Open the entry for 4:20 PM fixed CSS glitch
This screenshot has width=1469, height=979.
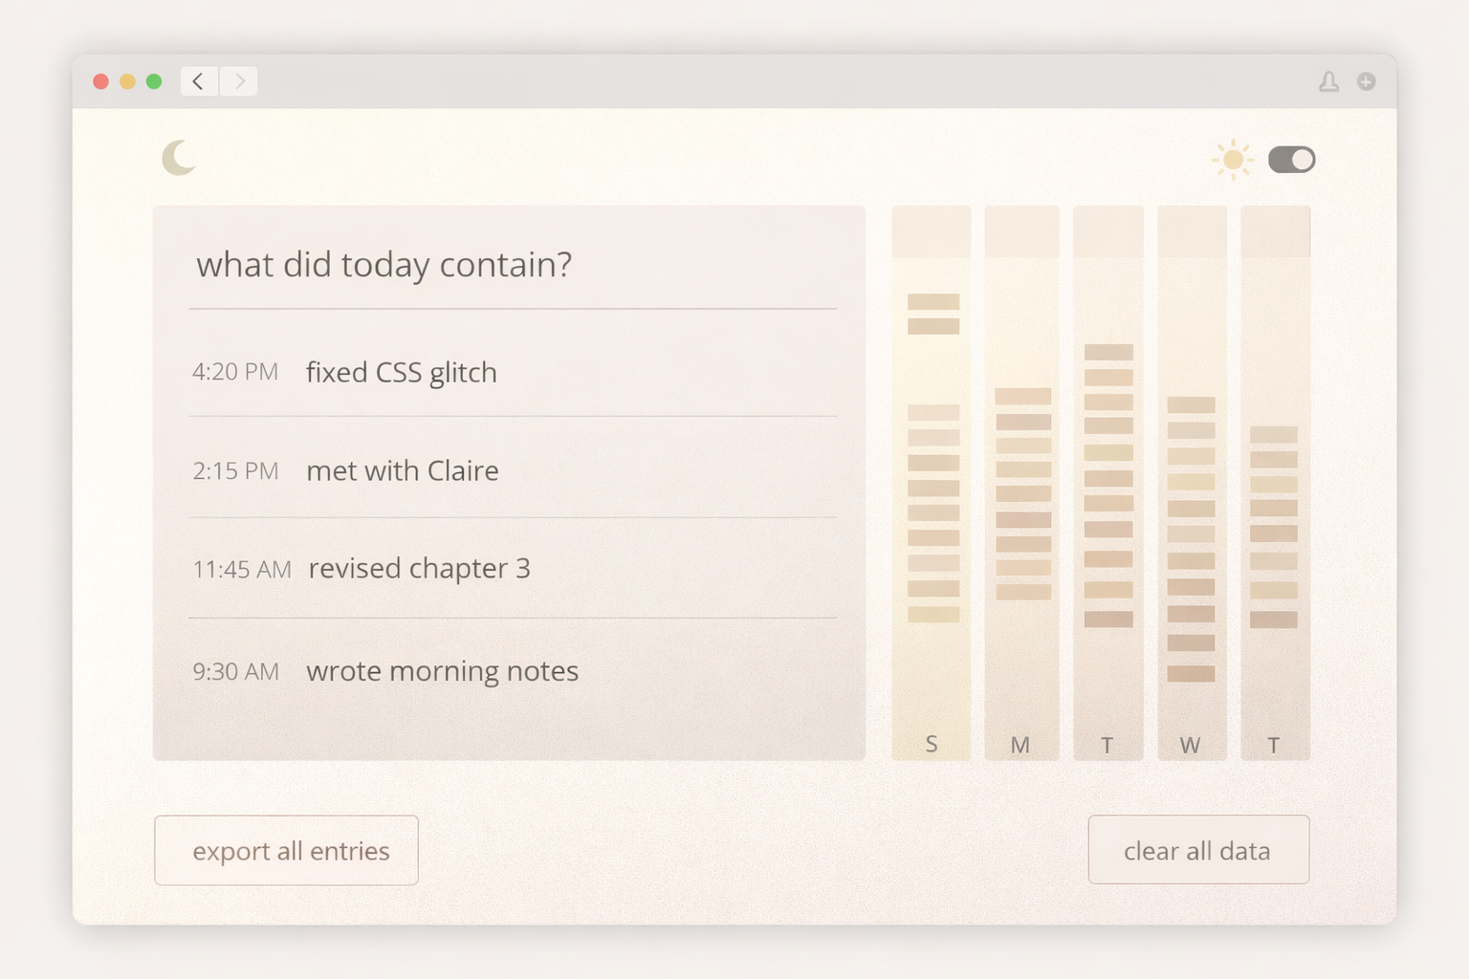tap(402, 373)
